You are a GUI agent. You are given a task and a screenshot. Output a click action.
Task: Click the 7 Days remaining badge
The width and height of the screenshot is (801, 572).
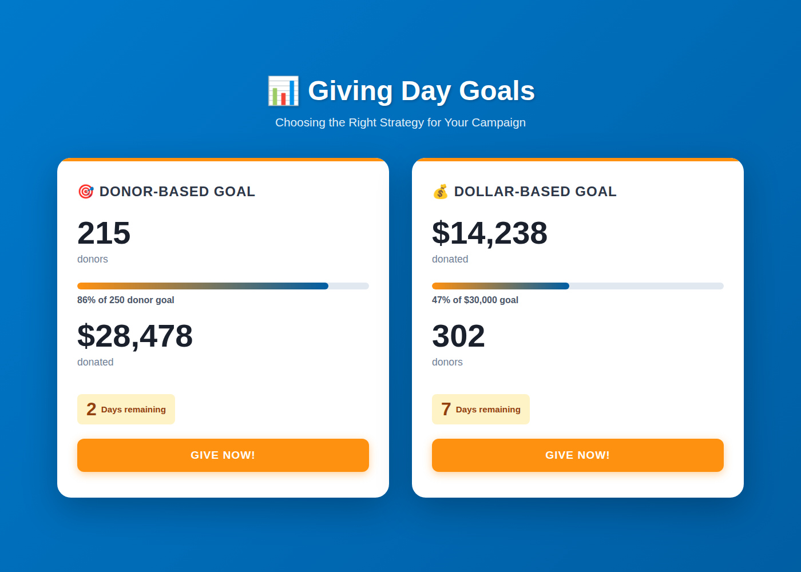pos(481,409)
